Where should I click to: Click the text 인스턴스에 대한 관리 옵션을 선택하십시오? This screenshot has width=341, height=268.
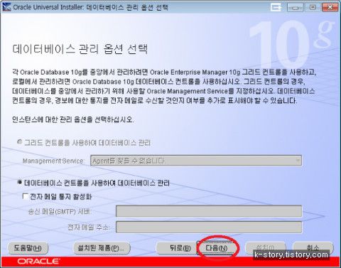tap(73, 119)
